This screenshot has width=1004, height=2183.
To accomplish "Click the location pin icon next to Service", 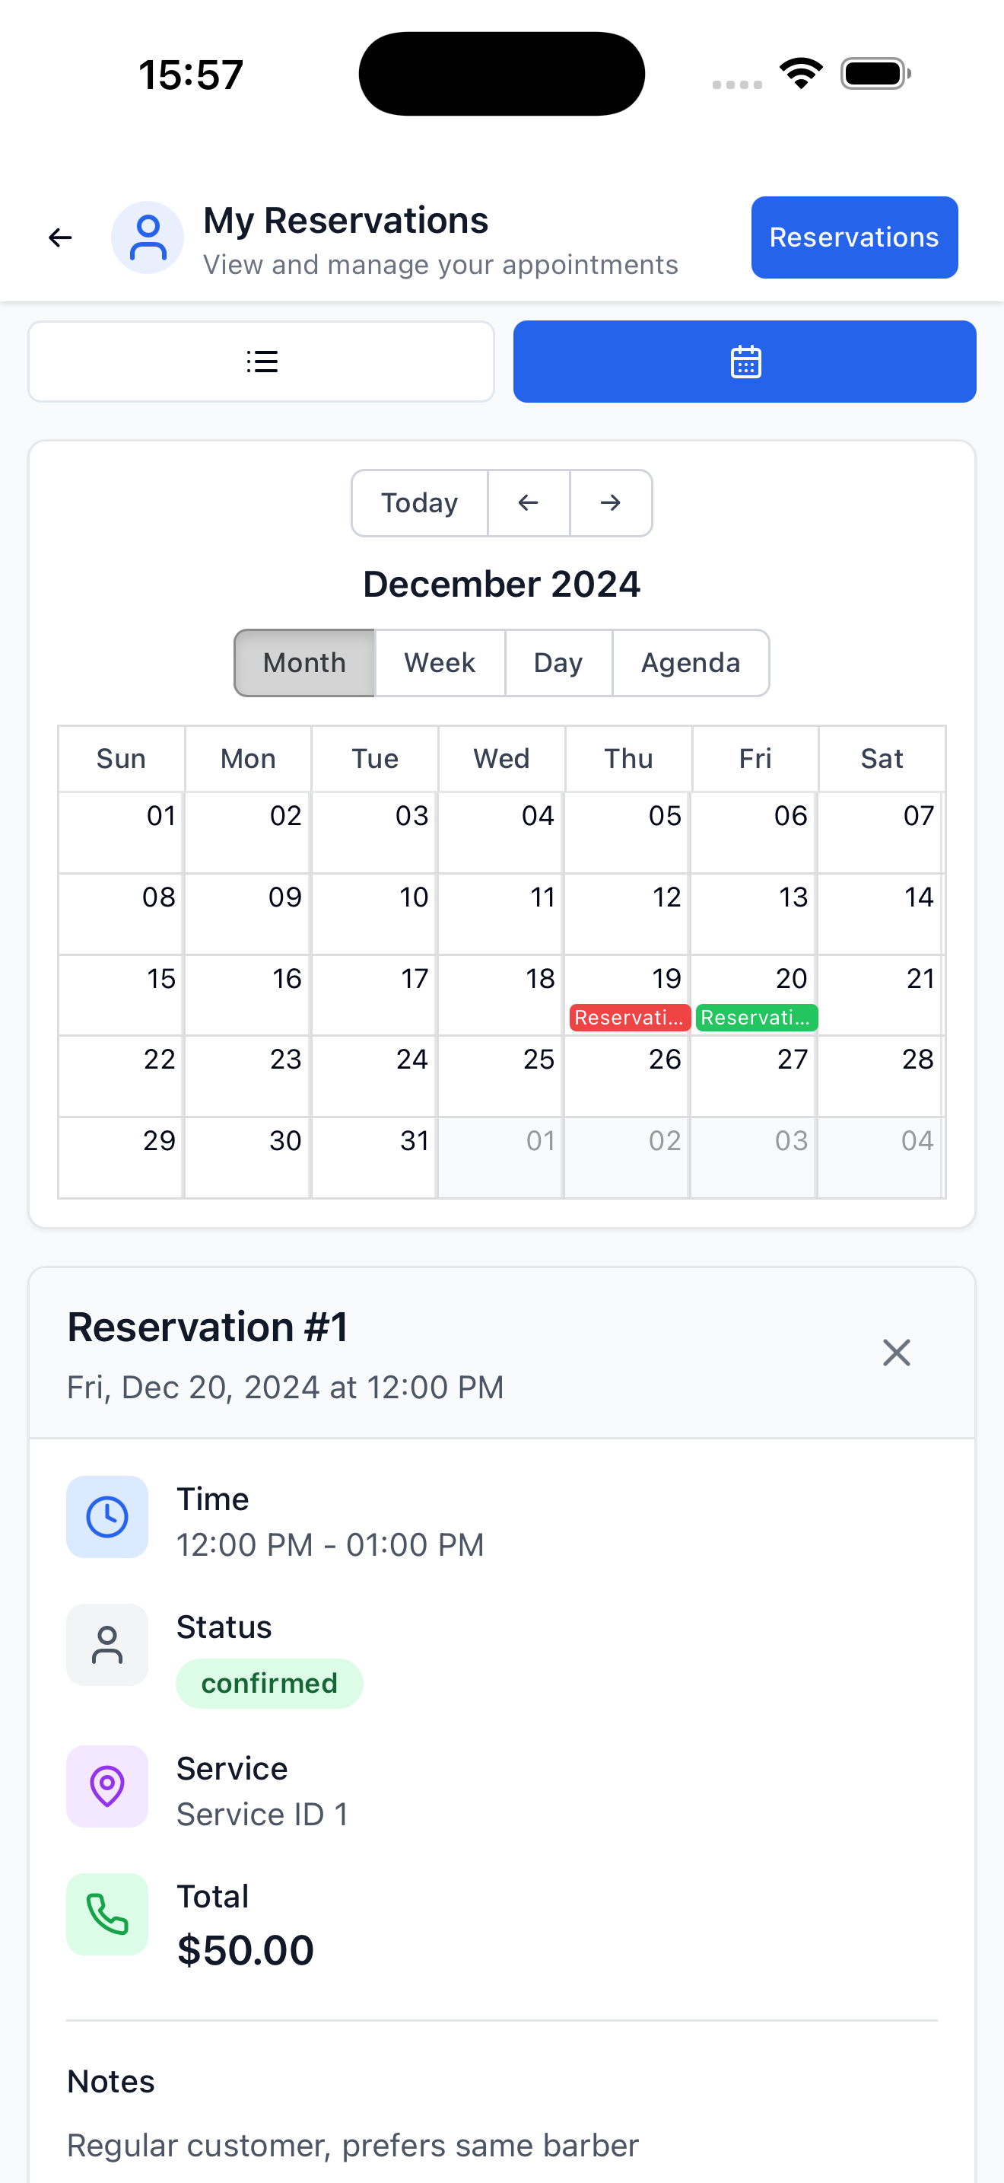I will (x=106, y=1788).
